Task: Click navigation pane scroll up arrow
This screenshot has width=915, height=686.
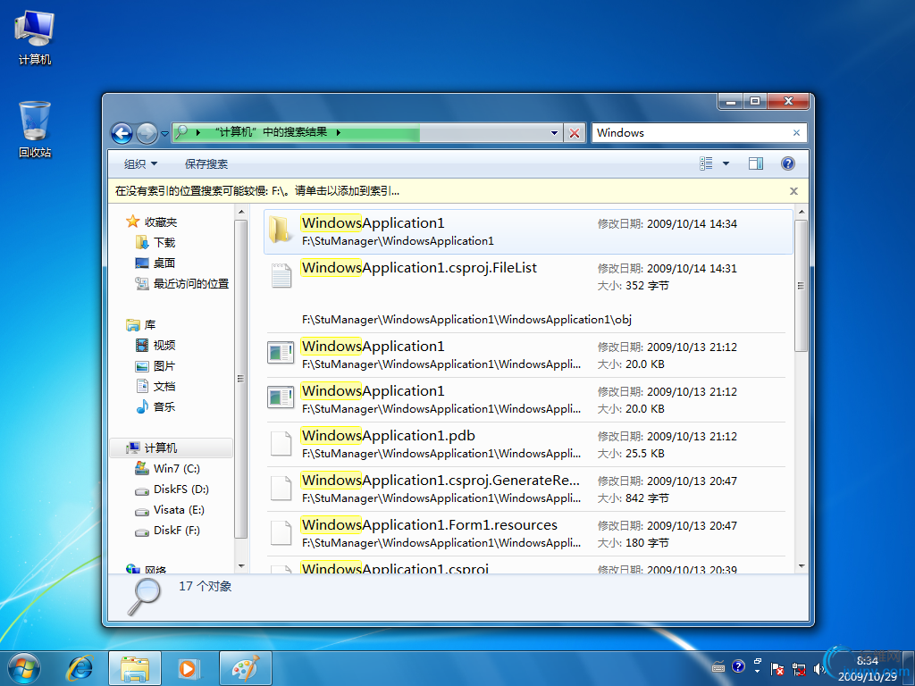Action: point(241,212)
